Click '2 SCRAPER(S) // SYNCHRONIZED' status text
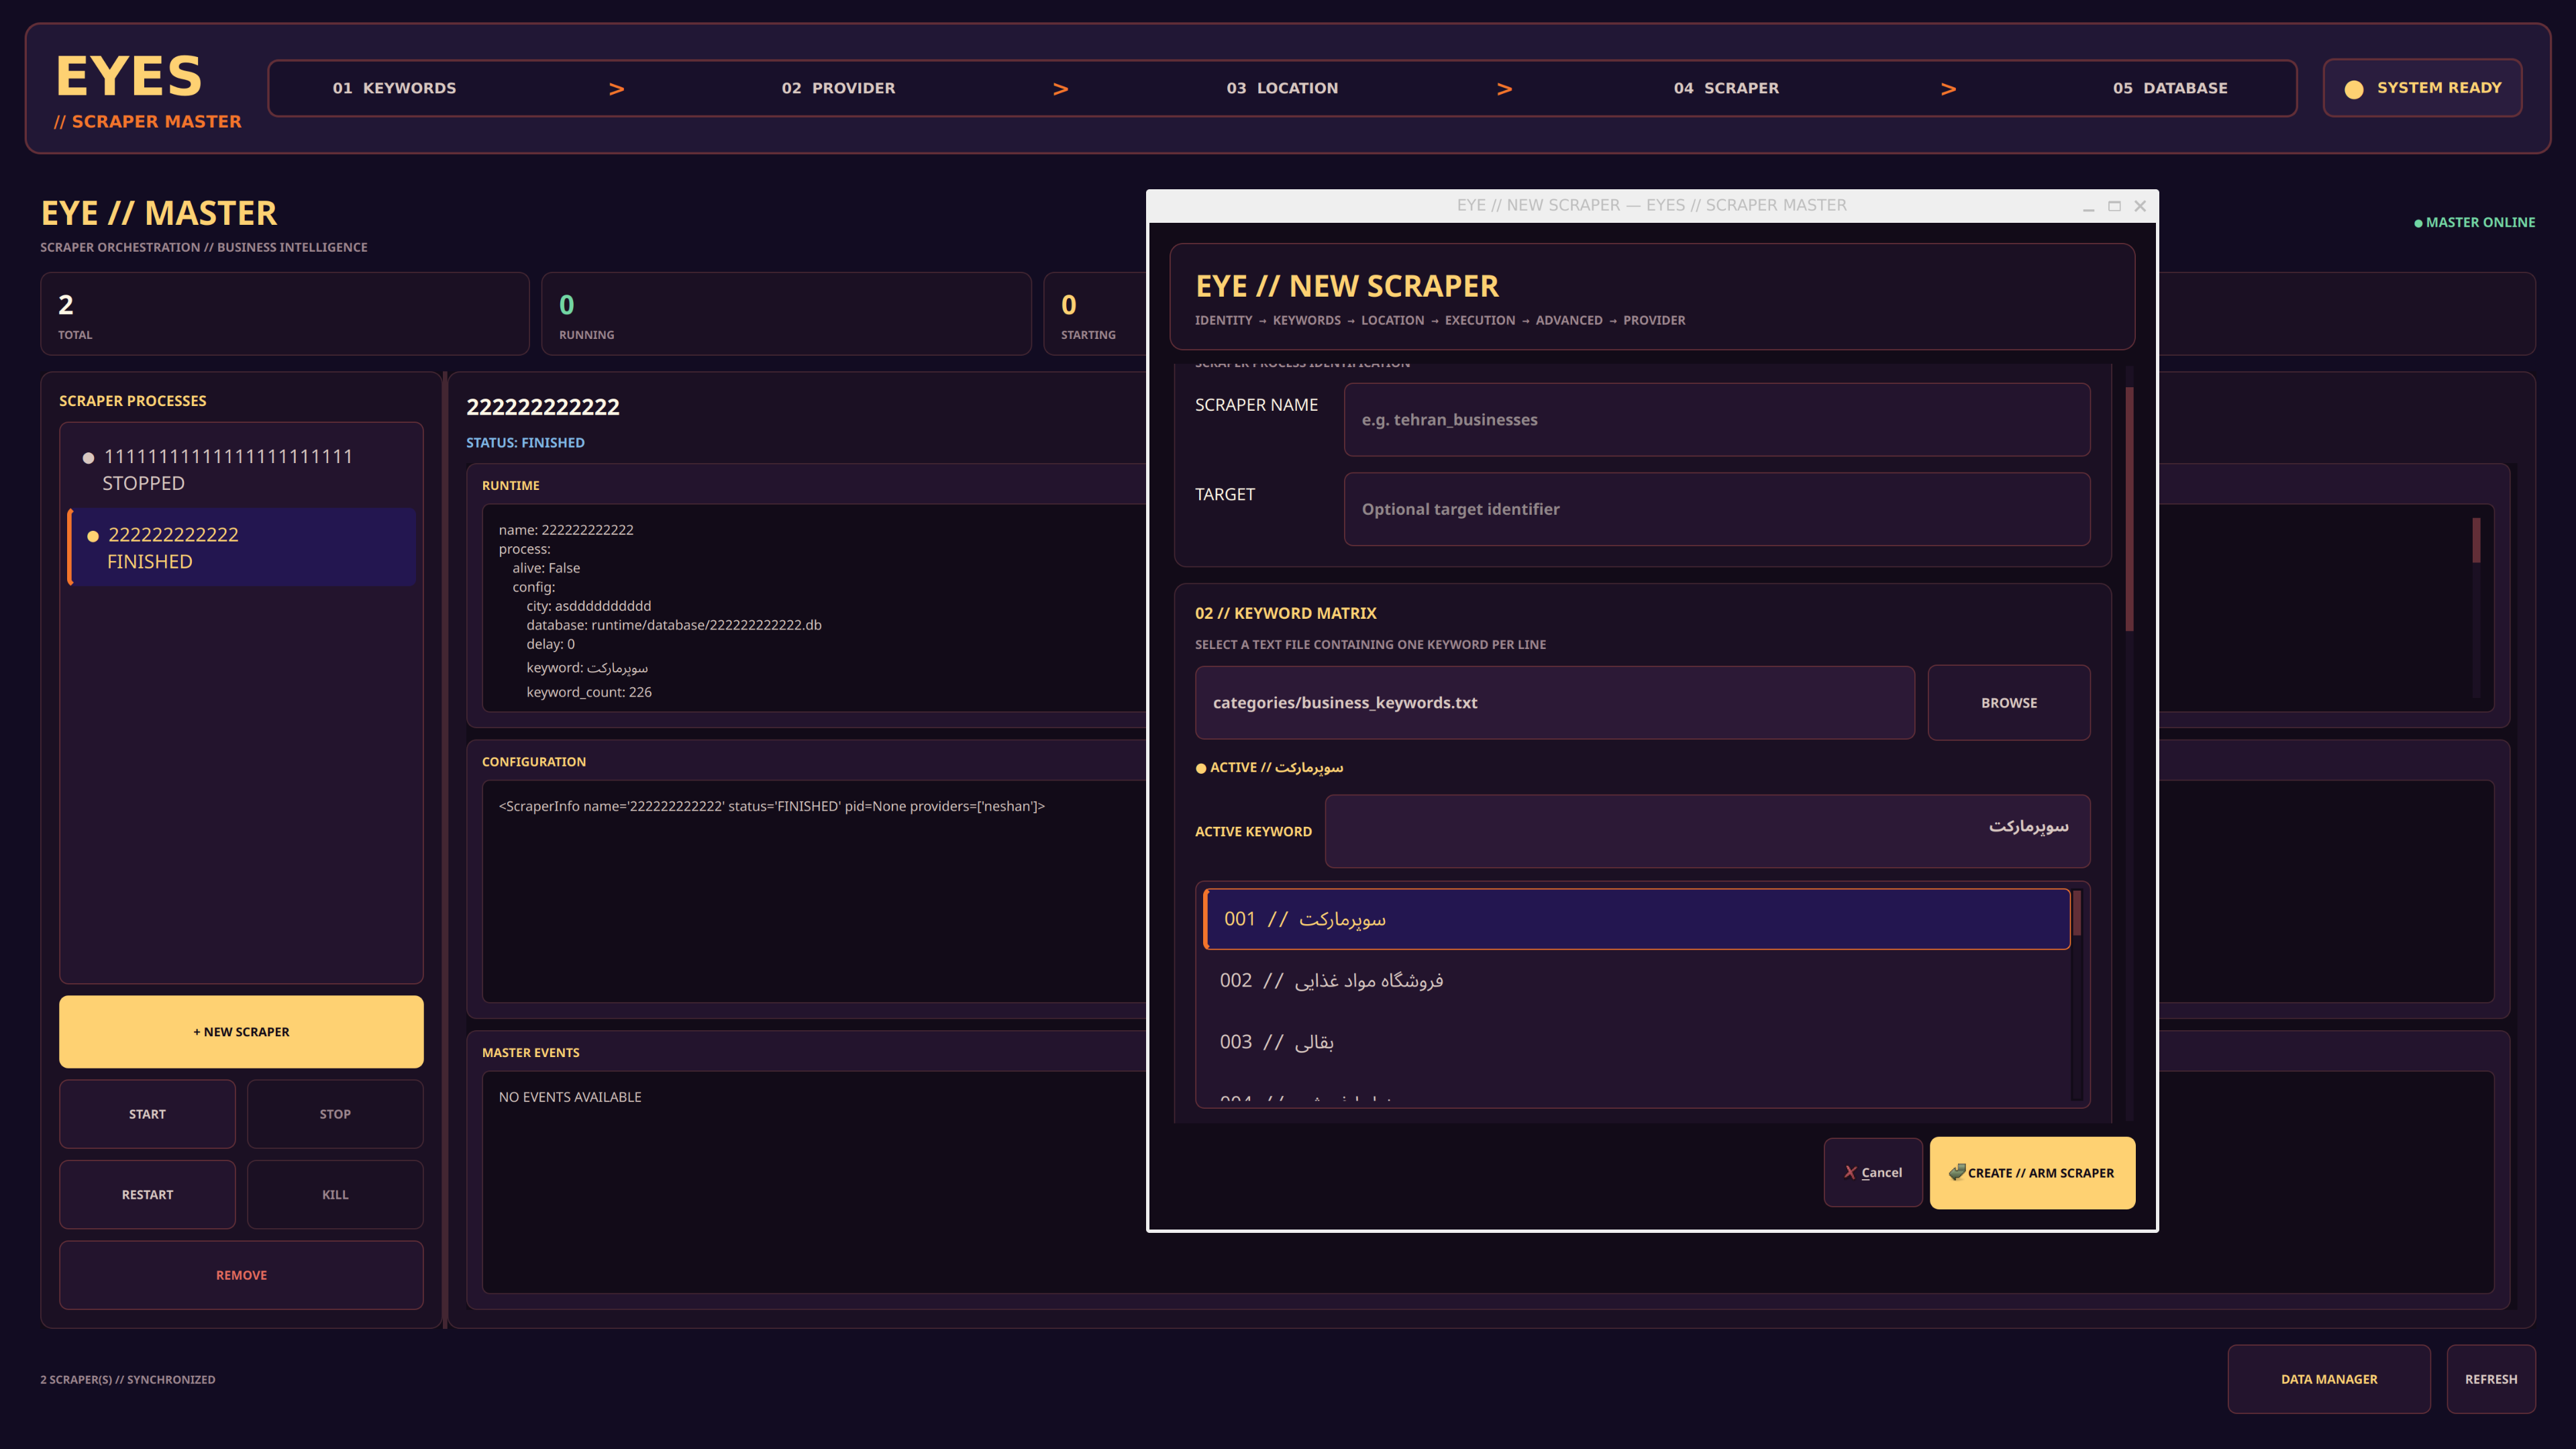This screenshot has width=2576, height=1449. (128, 1379)
